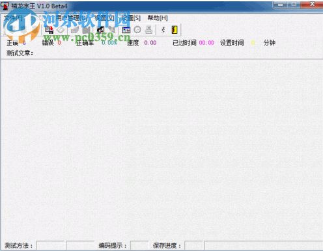Screen dimensions: 323x251
Task: Click the 分钟 label
Action: [270, 43]
